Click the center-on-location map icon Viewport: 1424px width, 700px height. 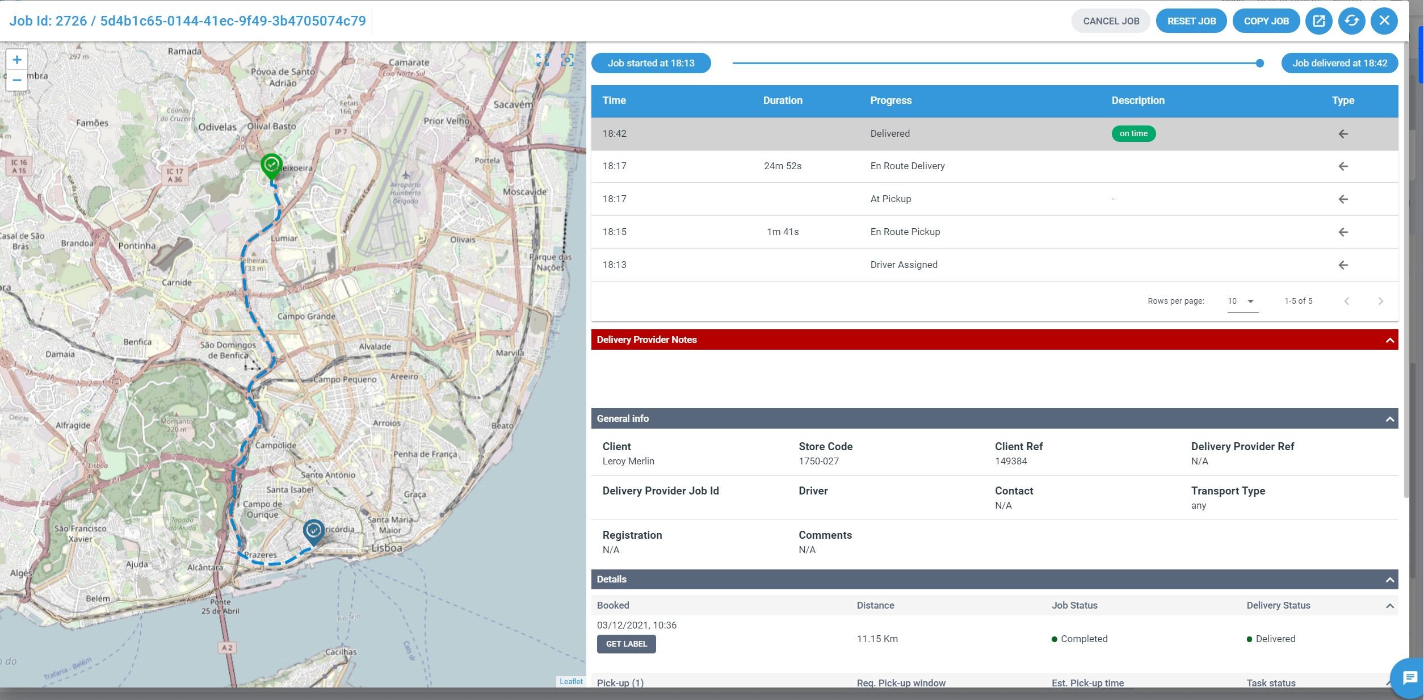[x=567, y=60]
